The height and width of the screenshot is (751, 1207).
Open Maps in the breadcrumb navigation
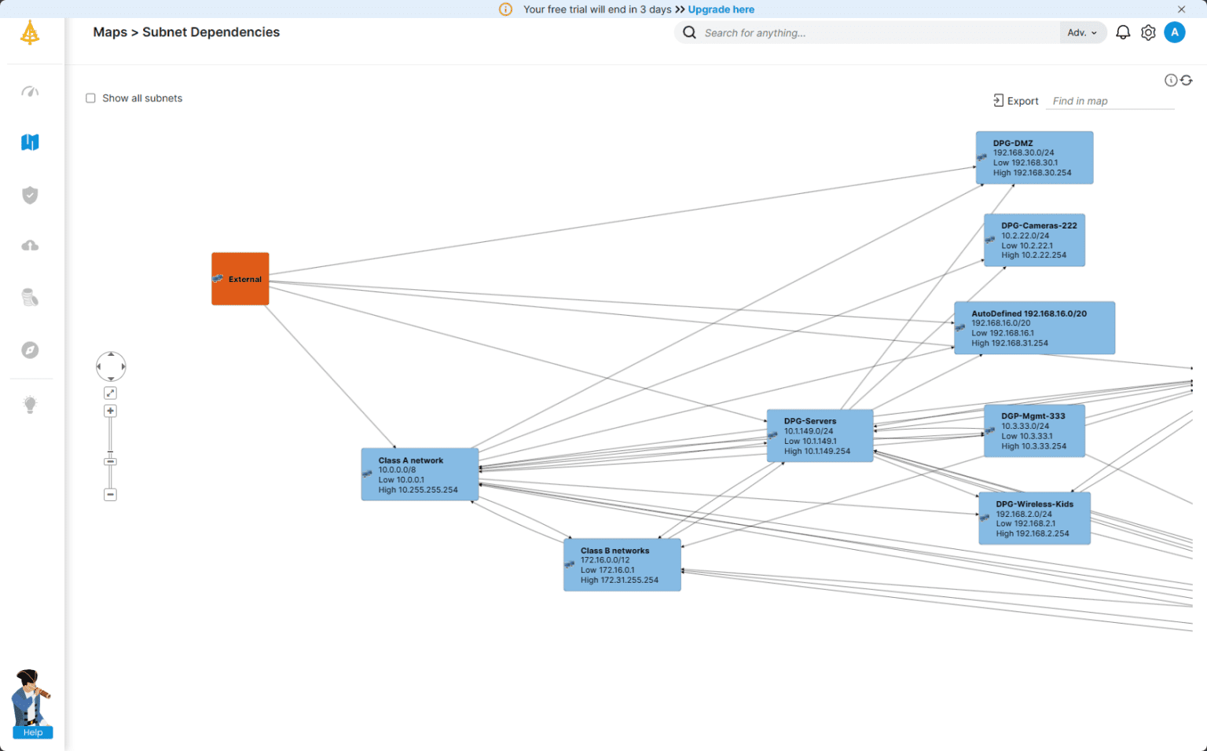[x=110, y=32]
